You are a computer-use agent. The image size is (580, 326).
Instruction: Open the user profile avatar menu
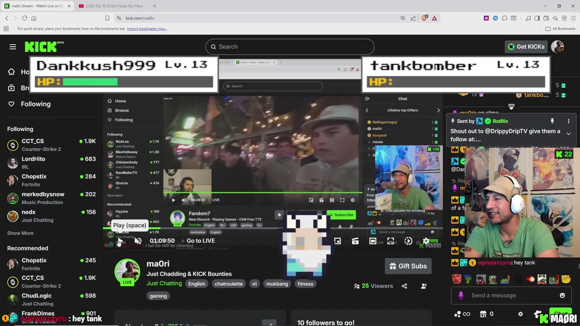point(557,47)
